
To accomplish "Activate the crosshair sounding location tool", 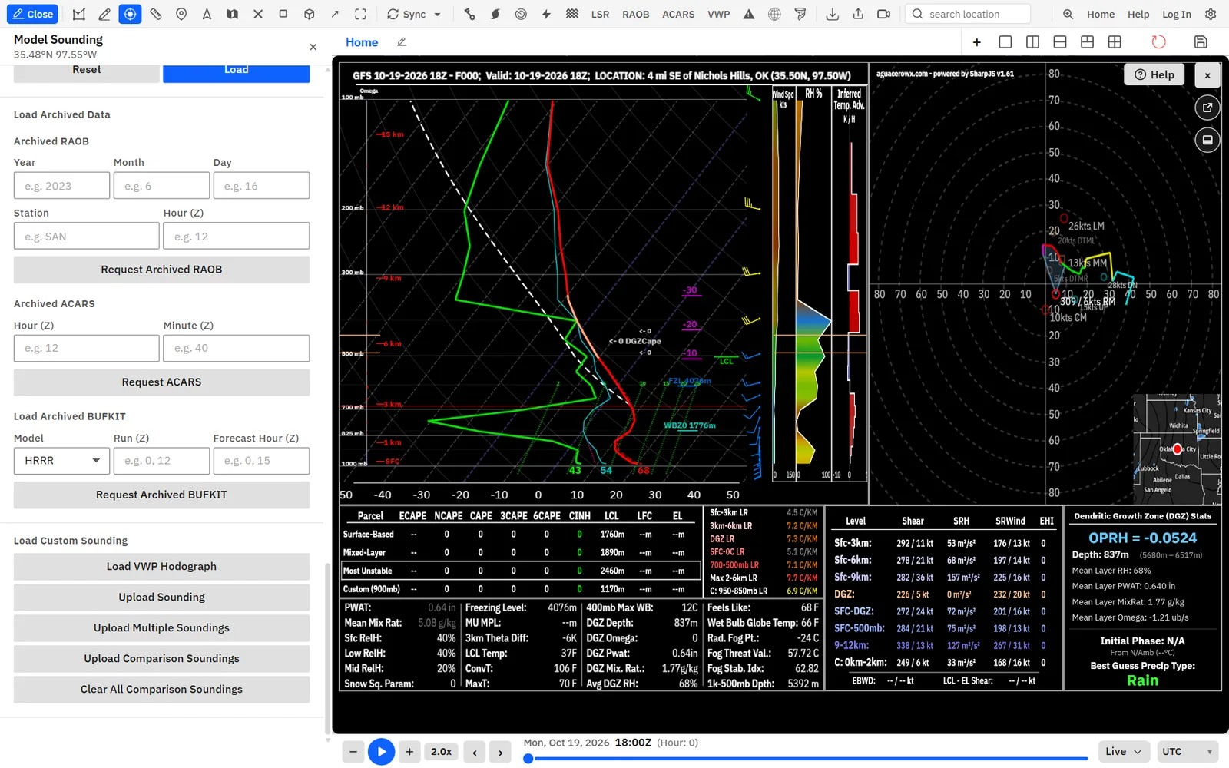I will coord(130,14).
